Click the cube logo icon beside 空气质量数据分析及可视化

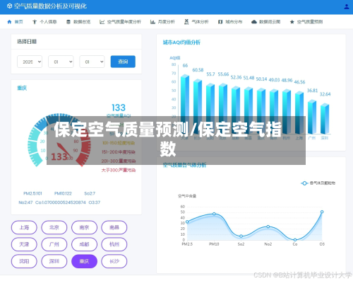coord(9,6)
